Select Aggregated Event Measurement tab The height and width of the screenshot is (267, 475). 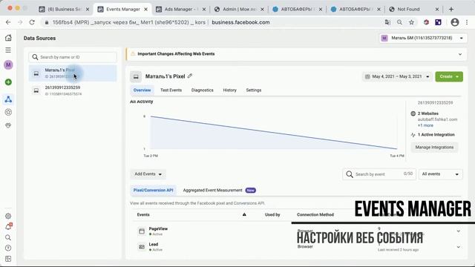click(220, 190)
